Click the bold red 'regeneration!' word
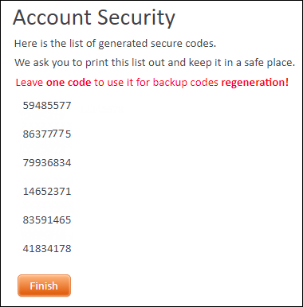303x307 pixels. [255, 83]
